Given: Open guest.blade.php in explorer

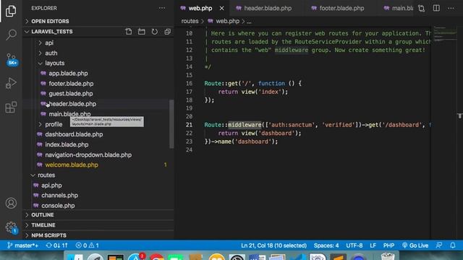Looking at the screenshot, I should click(x=98, y=94).
